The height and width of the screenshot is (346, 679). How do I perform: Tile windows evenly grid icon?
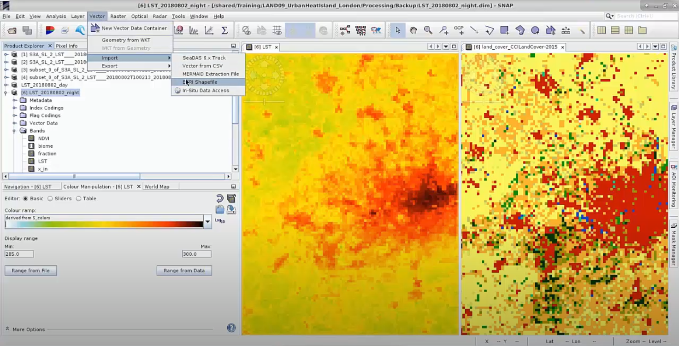point(629,30)
